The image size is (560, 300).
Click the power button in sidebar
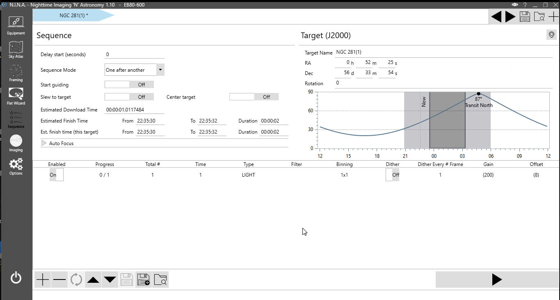click(16, 278)
